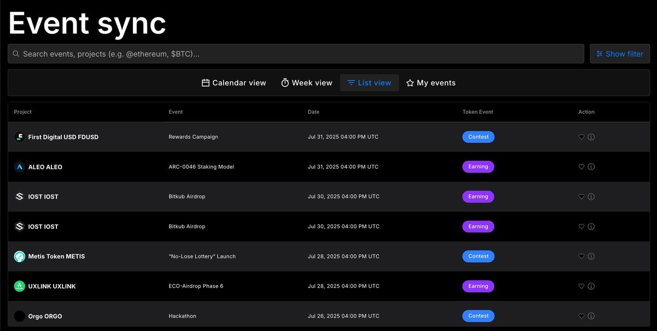Click the Earning badge on the ALEO row
The width and height of the screenshot is (657, 331).
(479, 167)
